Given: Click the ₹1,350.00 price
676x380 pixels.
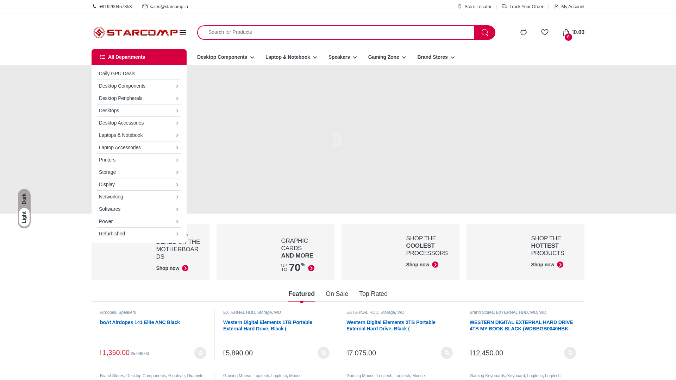Looking at the screenshot, I should 115,353.
